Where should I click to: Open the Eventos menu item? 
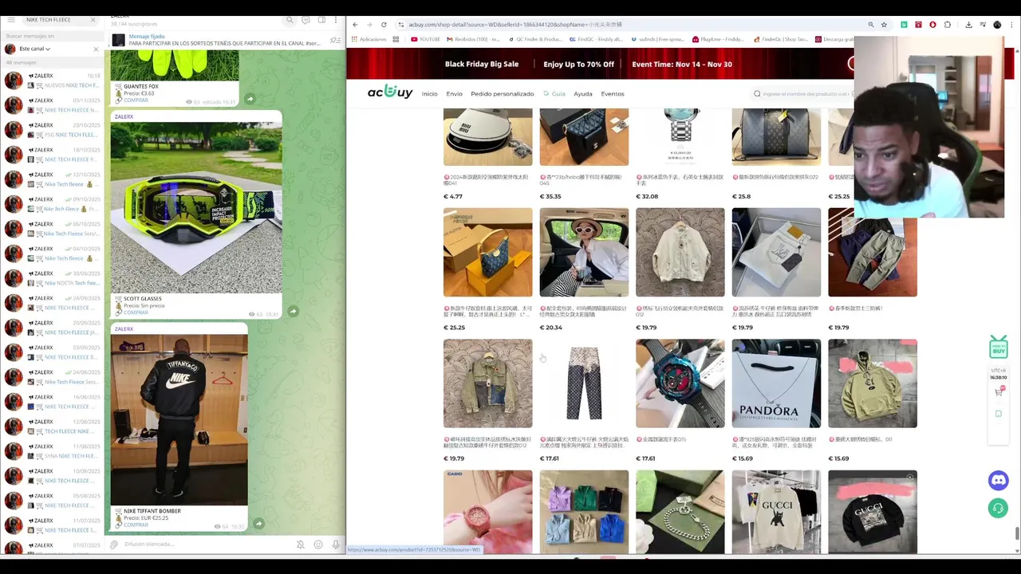[613, 94]
